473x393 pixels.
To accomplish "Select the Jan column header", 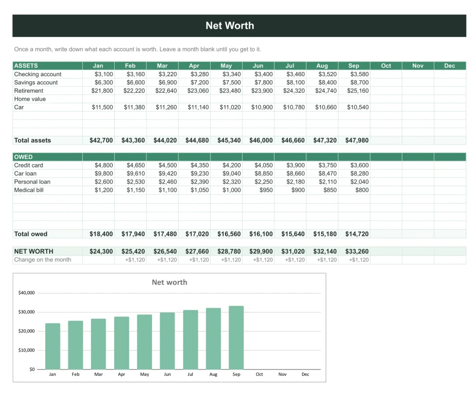I will [98, 65].
